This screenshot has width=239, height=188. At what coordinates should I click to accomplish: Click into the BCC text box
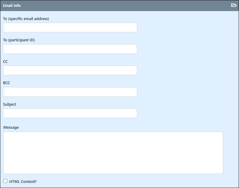click(70, 92)
